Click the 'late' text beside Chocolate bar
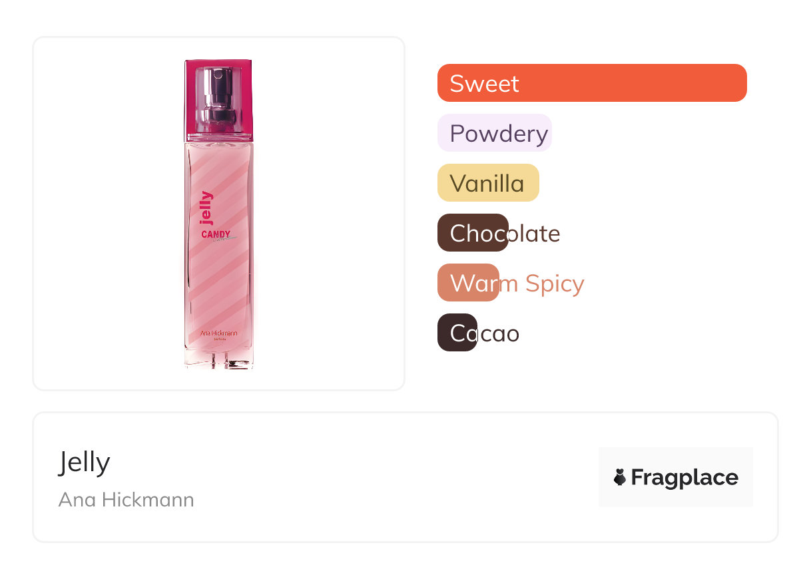 [x=535, y=234]
